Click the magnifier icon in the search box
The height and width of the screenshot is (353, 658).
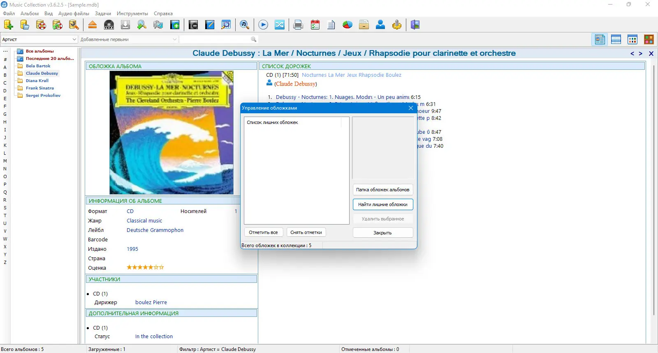(x=253, y=39)
